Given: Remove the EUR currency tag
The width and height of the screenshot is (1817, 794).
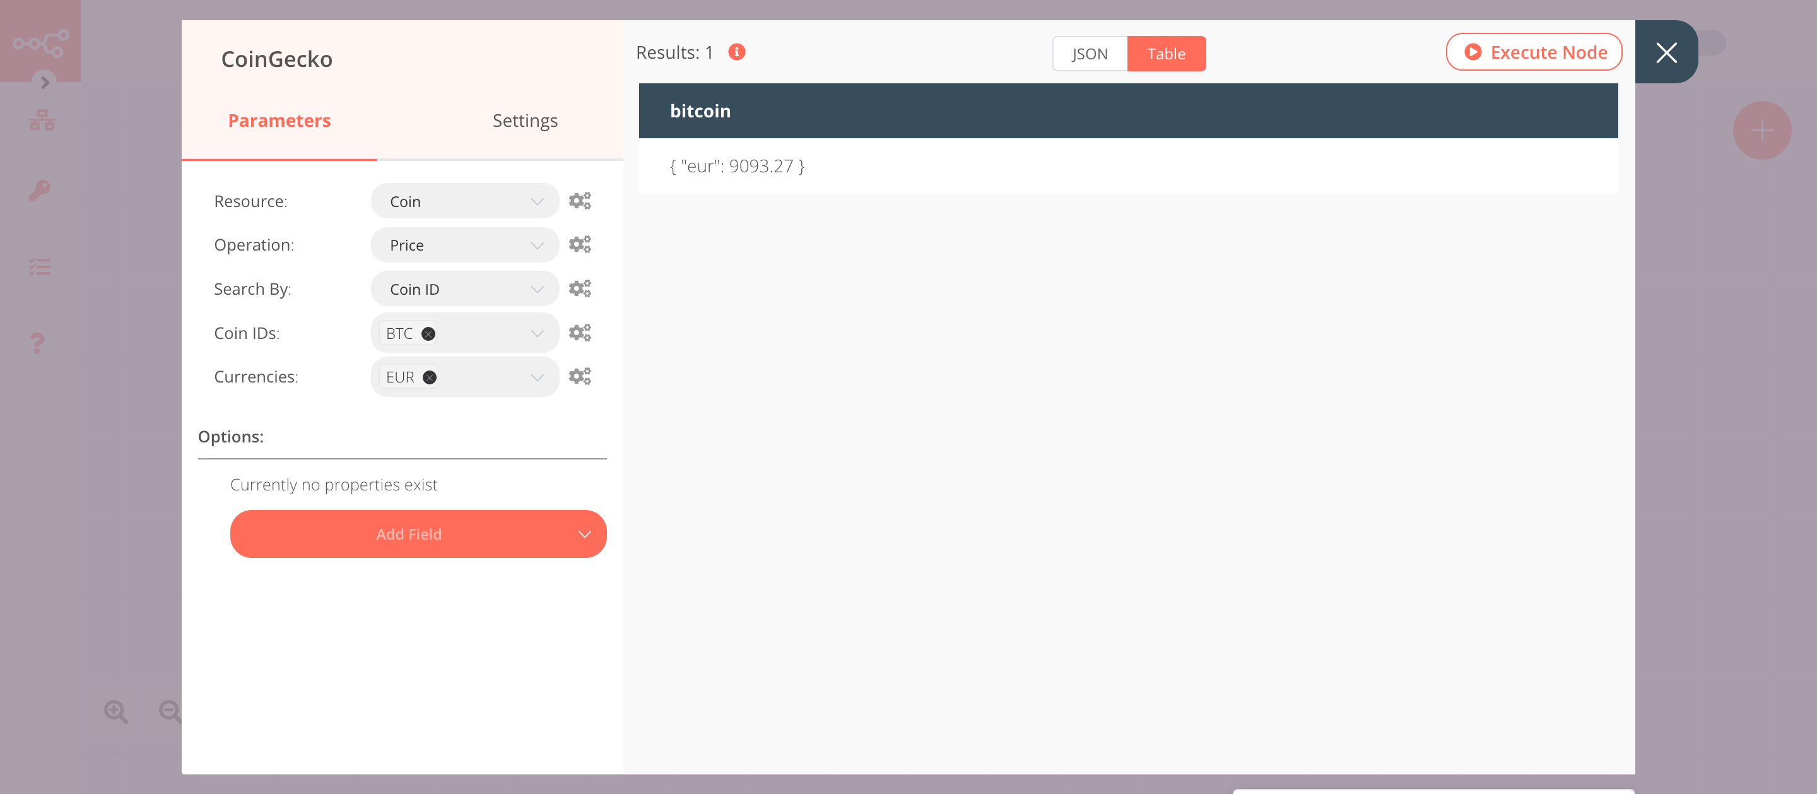Looking at the screenshot, I should [430, 377].
